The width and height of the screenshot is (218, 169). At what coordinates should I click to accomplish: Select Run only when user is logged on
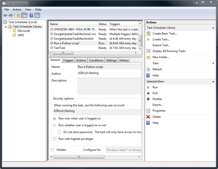pyautogui.click(x=54, y=119)
